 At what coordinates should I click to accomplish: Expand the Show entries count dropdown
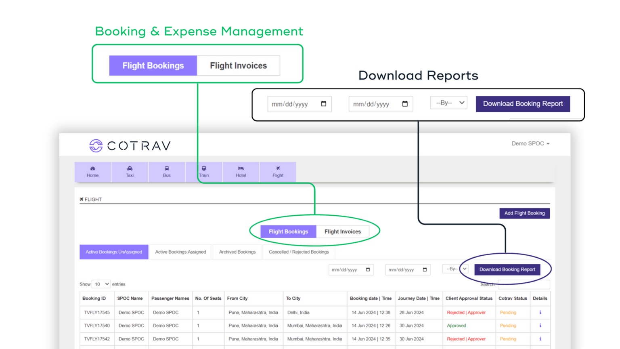tap(101, 284)
